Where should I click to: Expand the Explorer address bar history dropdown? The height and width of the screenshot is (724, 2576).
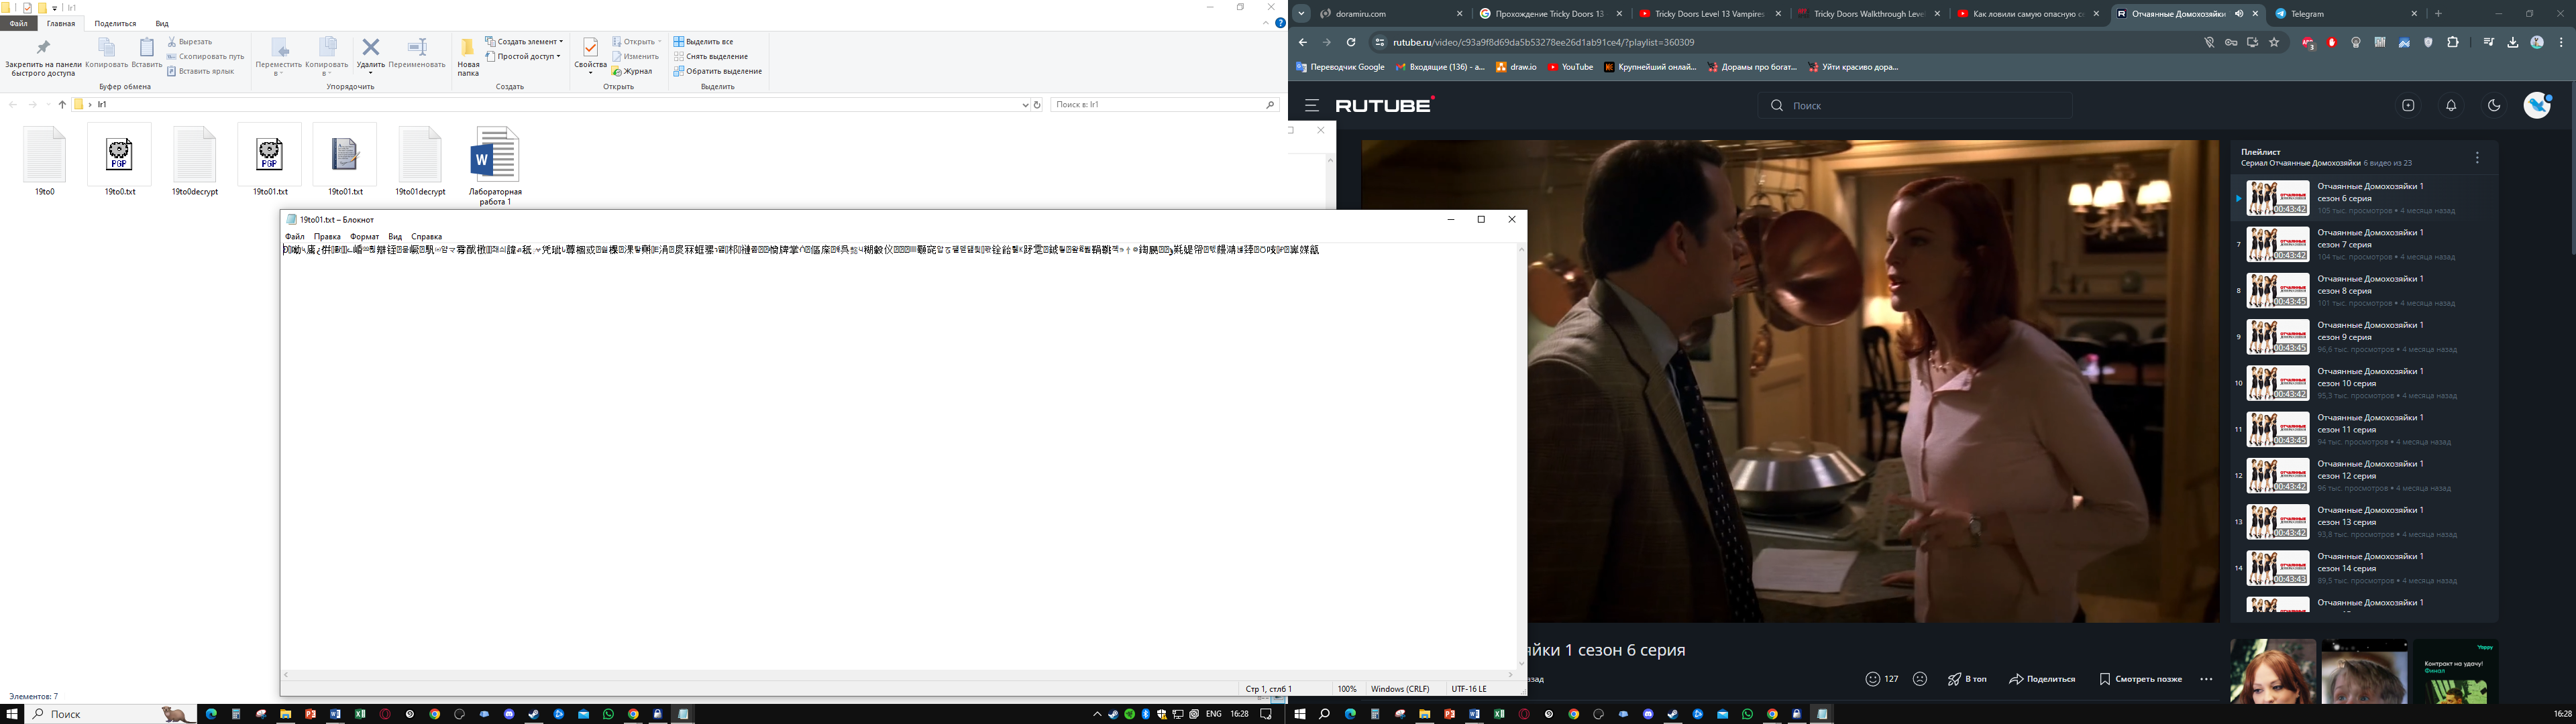1025,104
